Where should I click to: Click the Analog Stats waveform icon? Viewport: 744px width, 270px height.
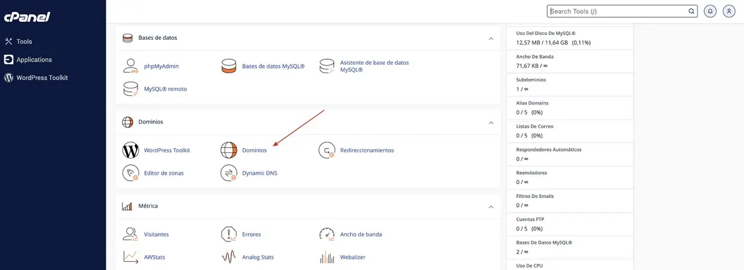pyautogui.click(x=229, y=257)
